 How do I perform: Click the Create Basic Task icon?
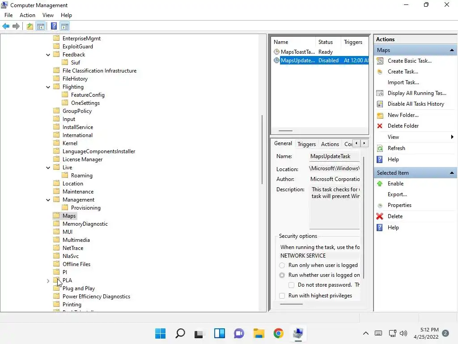tap(380, 61)
